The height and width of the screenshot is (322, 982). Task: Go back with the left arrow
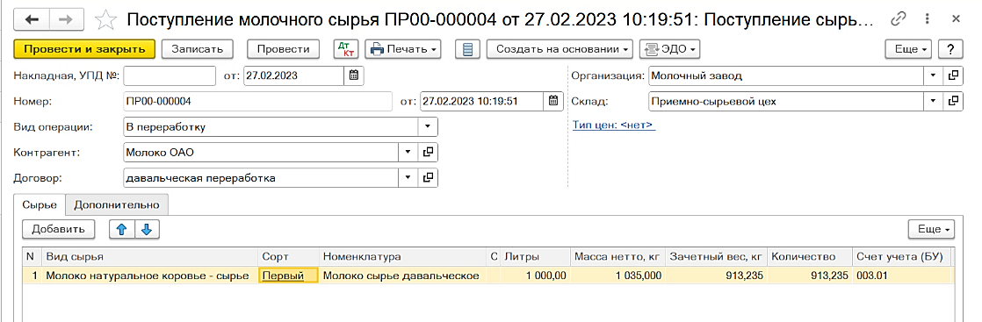(31, 19)
